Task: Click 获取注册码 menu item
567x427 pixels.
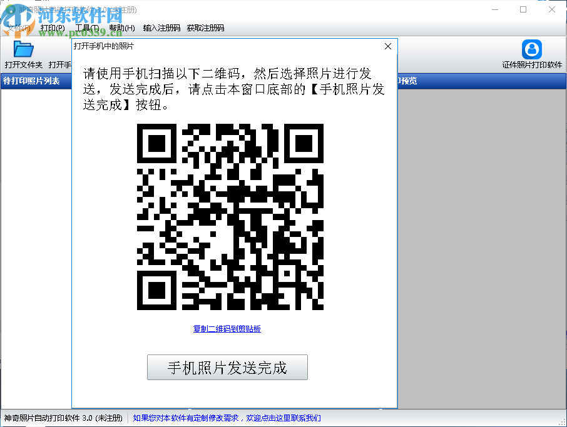Action: click(x=205, y=28)
